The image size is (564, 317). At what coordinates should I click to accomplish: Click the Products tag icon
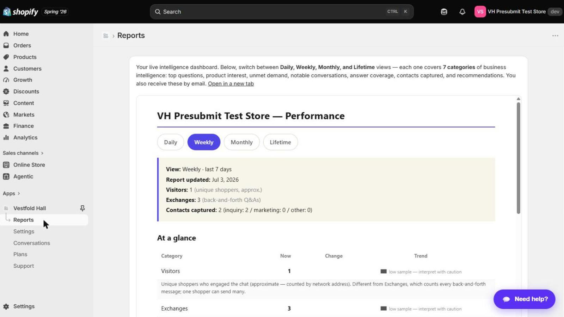coord(6,57)
